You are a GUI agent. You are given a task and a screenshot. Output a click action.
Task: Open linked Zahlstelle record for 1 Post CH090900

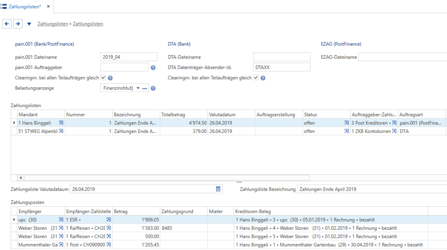point(109,245)
